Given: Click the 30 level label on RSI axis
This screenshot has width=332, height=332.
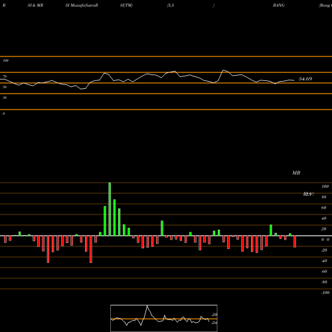Looking at the screenshot, I should click(5, 98).
